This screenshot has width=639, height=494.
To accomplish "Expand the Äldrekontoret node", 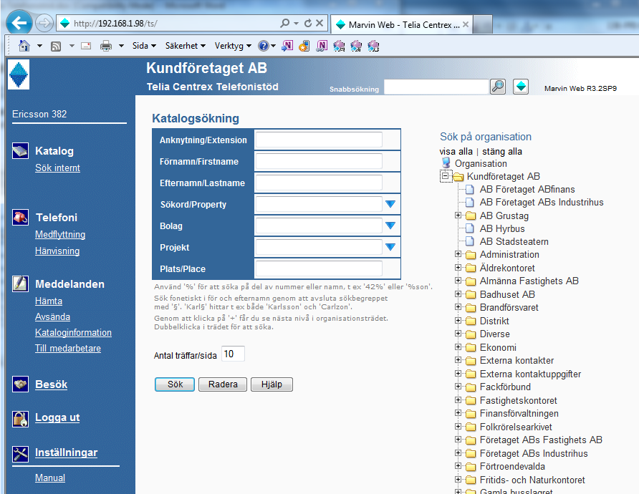I will click(458, 268).
